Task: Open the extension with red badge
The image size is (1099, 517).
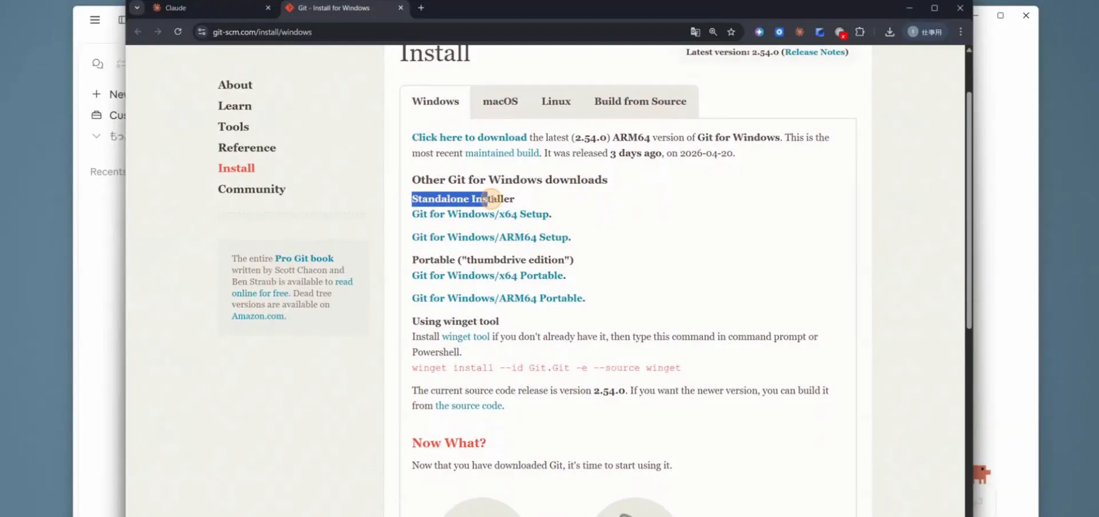Action: tap(840, 33)
